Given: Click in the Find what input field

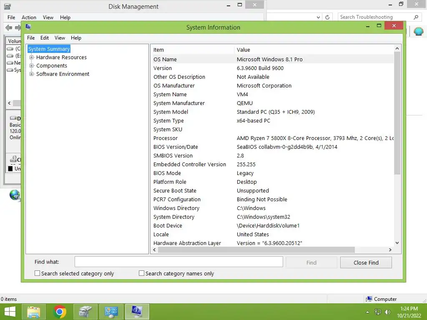Looking at the screenshot, I should (x=178, y=262).
